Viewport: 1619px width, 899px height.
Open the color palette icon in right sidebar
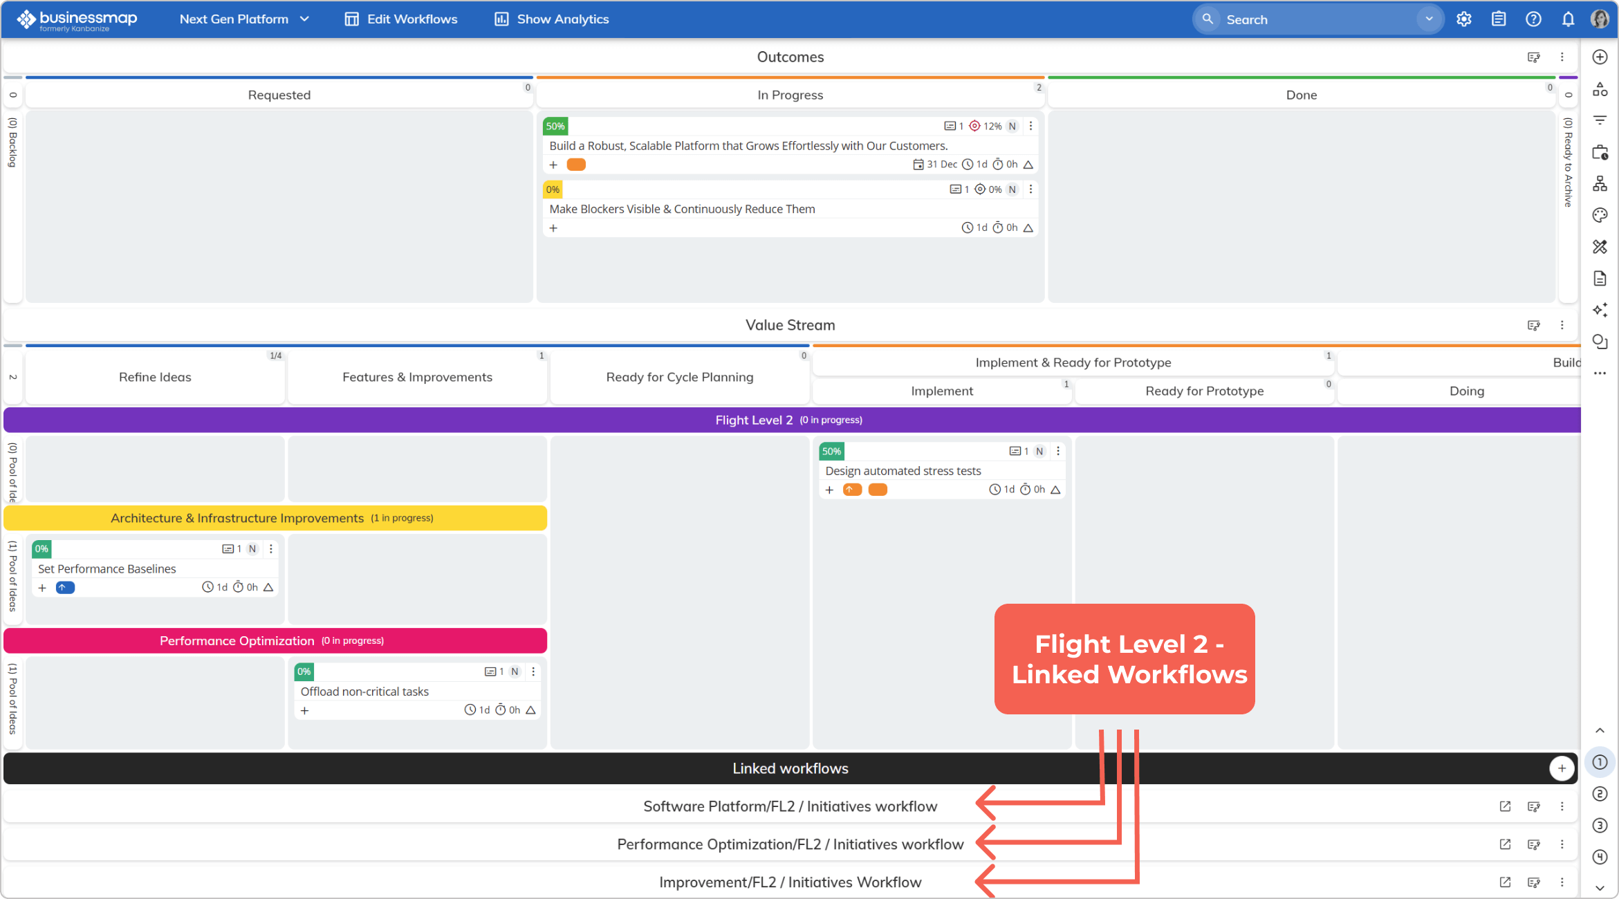tap(1600, 215)
